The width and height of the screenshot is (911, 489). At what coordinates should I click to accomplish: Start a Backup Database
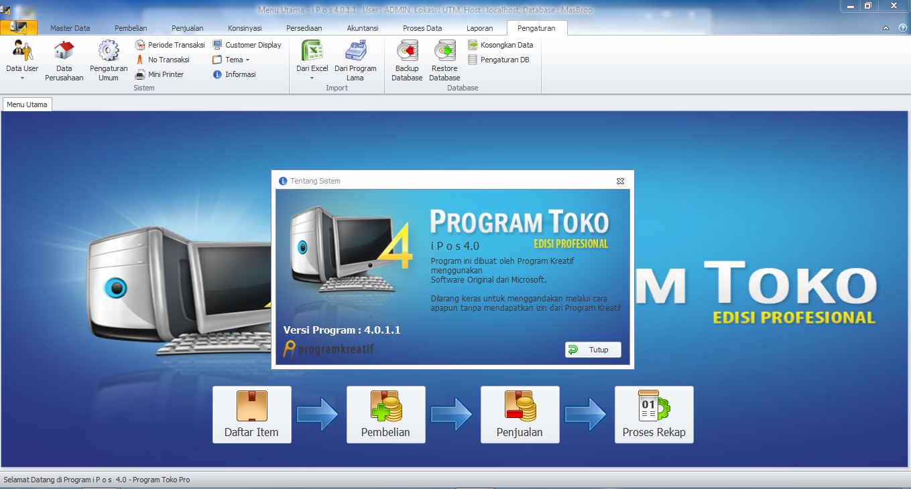(x=406, y=59)
